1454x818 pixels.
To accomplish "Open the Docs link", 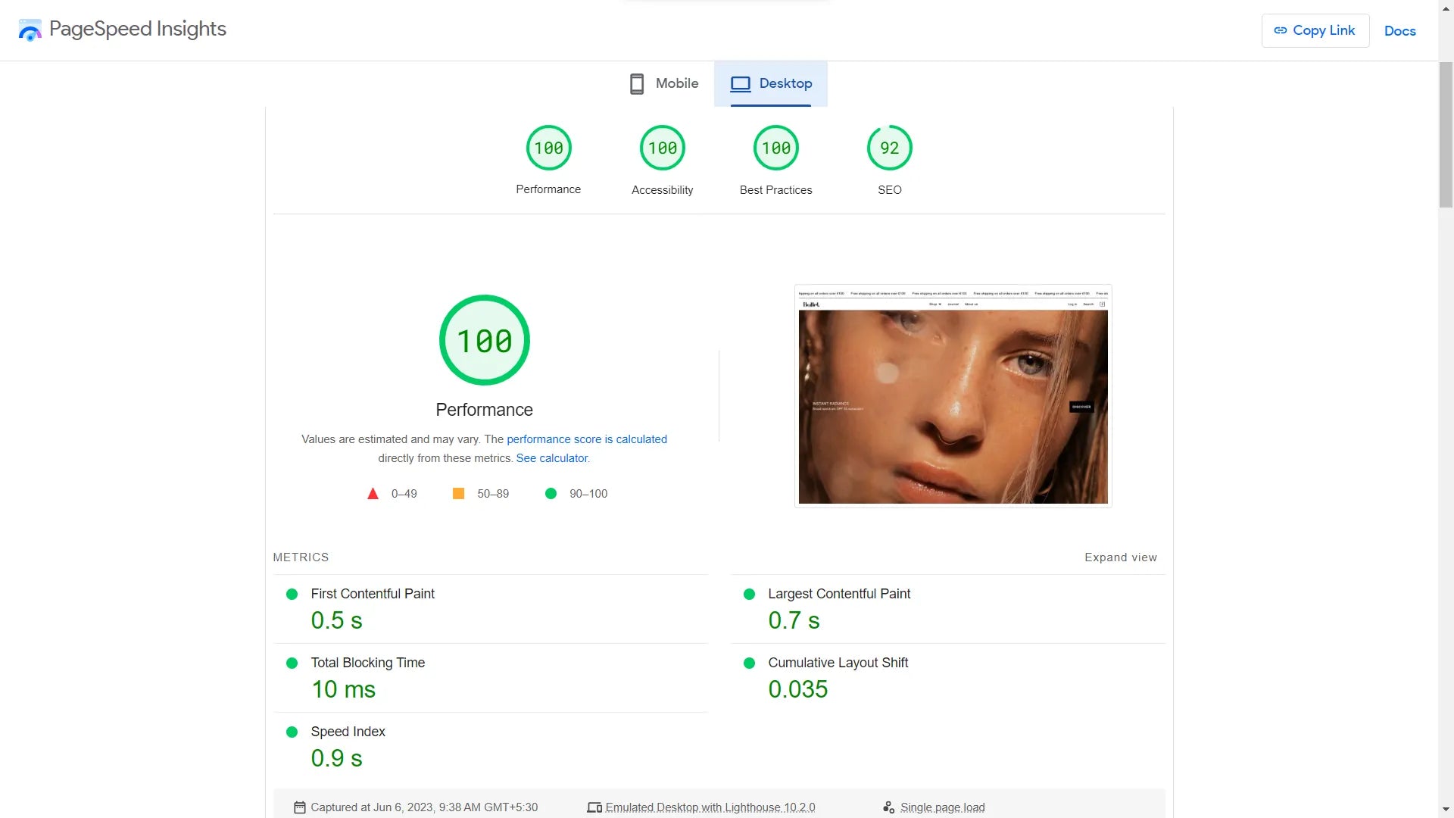I will click(1399, 31).
